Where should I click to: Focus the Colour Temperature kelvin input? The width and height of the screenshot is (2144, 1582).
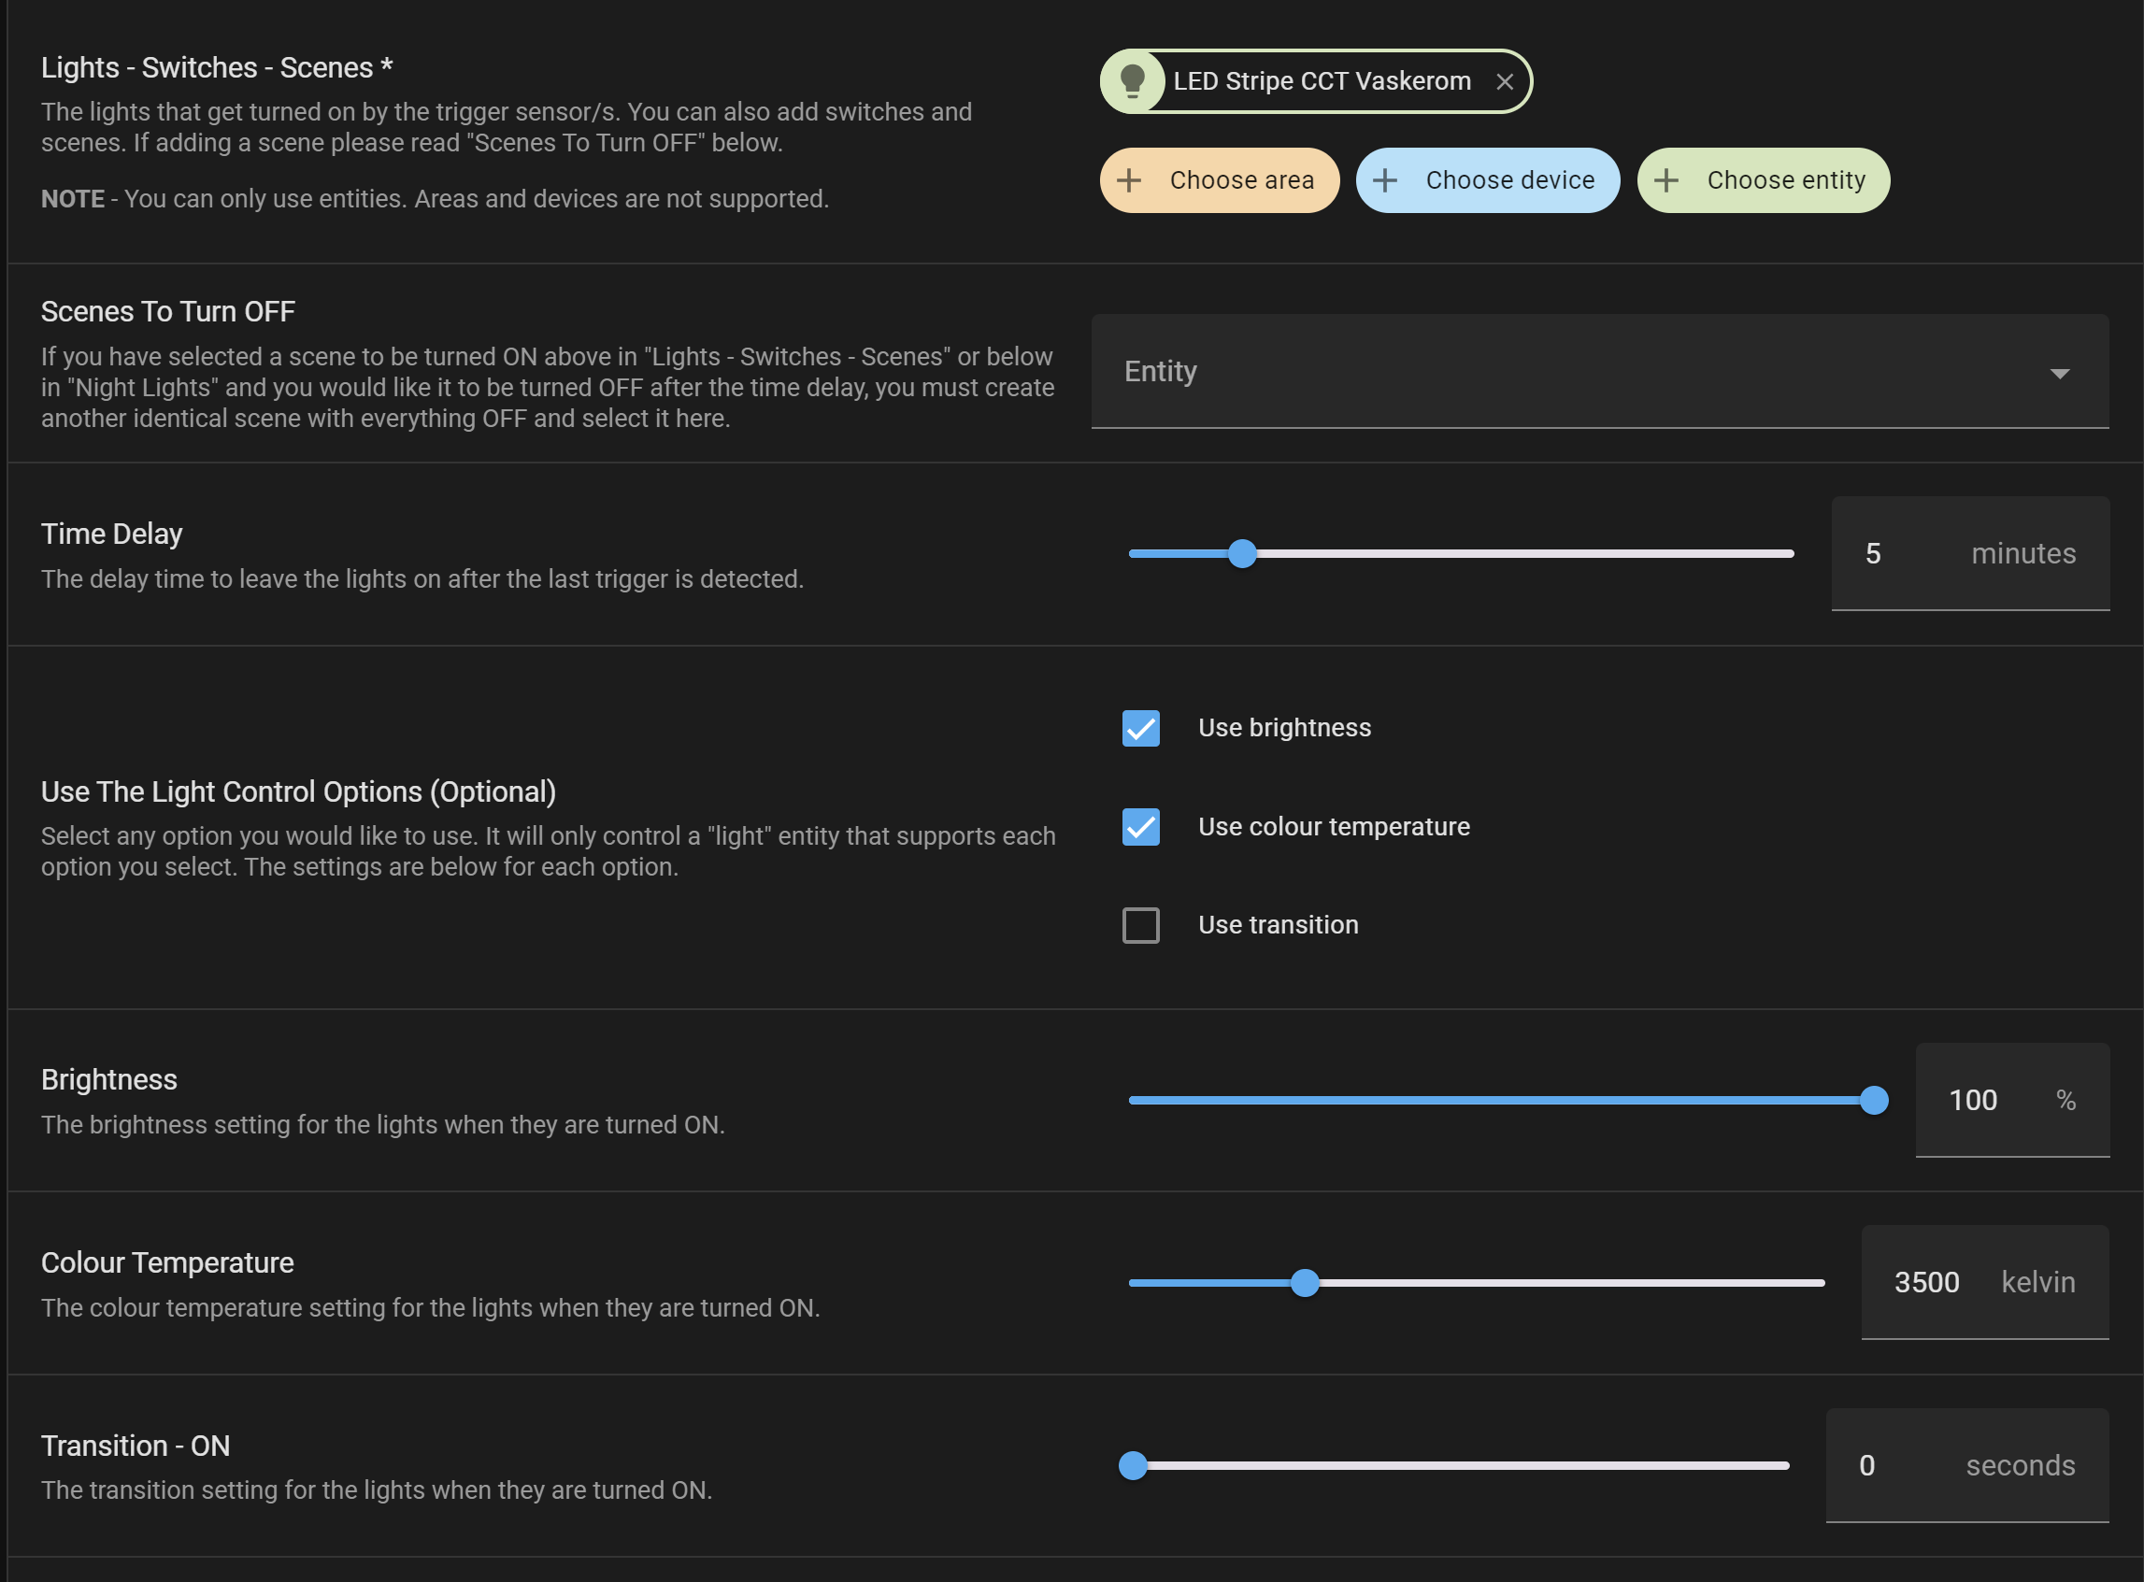[1926, 1282]
